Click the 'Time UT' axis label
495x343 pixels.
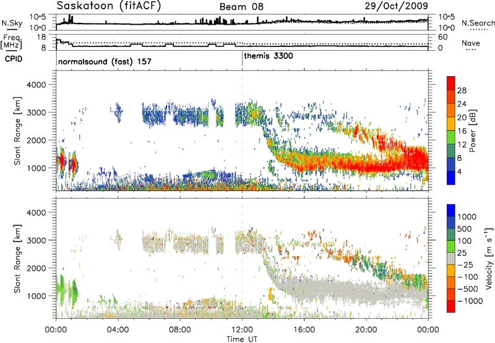coord(242,339)
